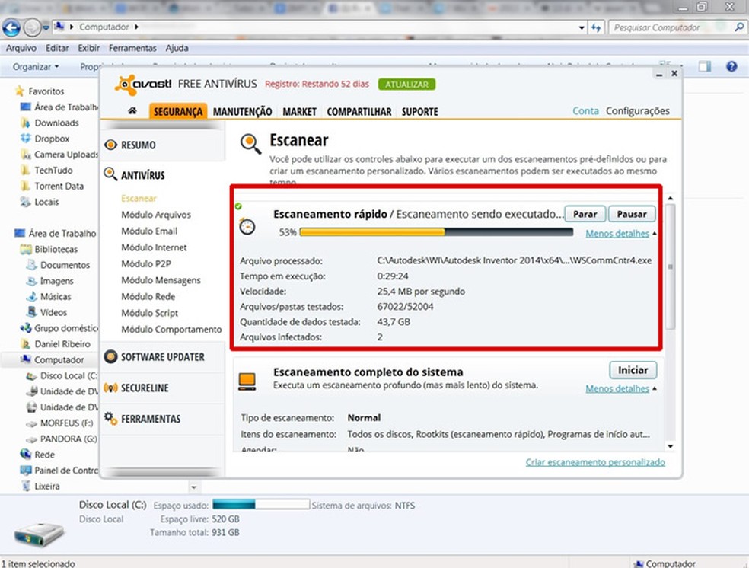Screen dimensions: 749x568
Task: Select Módulo Arquivos in Antivírus list
Action: click(156, 215)
